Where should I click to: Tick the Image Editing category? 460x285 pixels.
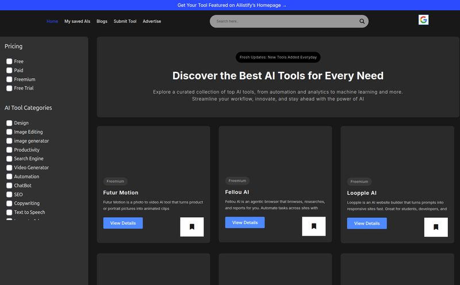pos(9,132)
